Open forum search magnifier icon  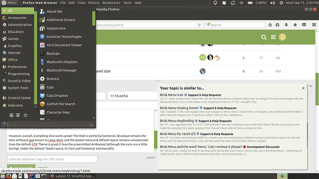point(264,37)
